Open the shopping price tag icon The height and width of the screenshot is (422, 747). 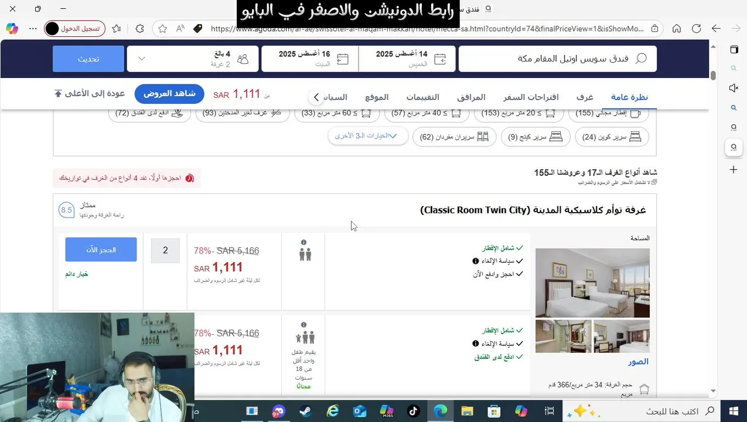click(197, 28)
